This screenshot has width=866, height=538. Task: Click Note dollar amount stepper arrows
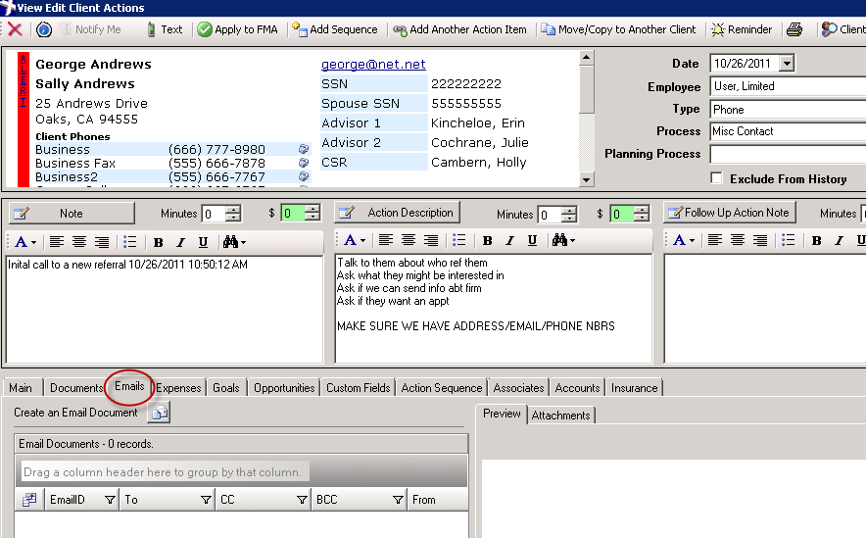(313, 213)
